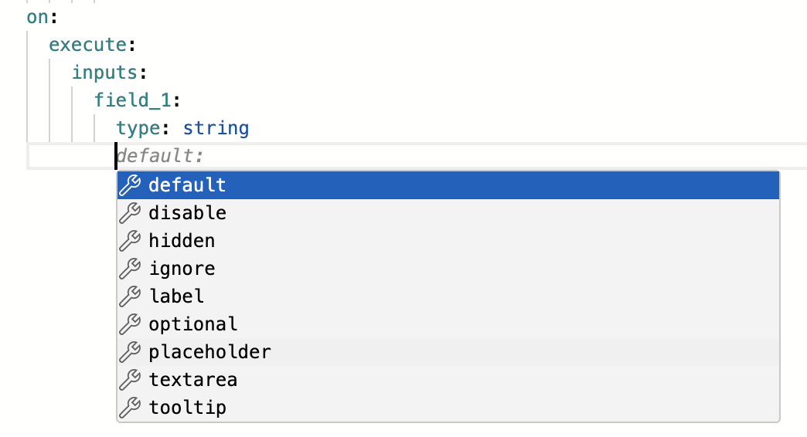This screenshot has height=437, width=807.
Task: Pick the 'hidden' completion entry
Action: coord(182,241)
